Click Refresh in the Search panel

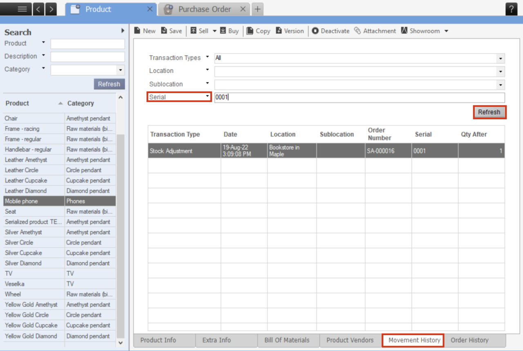click(x=109, y=84)
